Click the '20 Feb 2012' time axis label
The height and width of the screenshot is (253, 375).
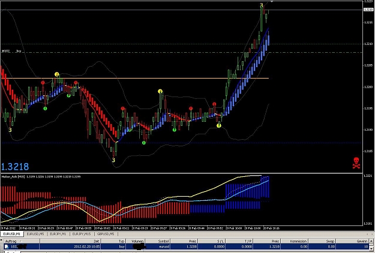tap(8, 228)
